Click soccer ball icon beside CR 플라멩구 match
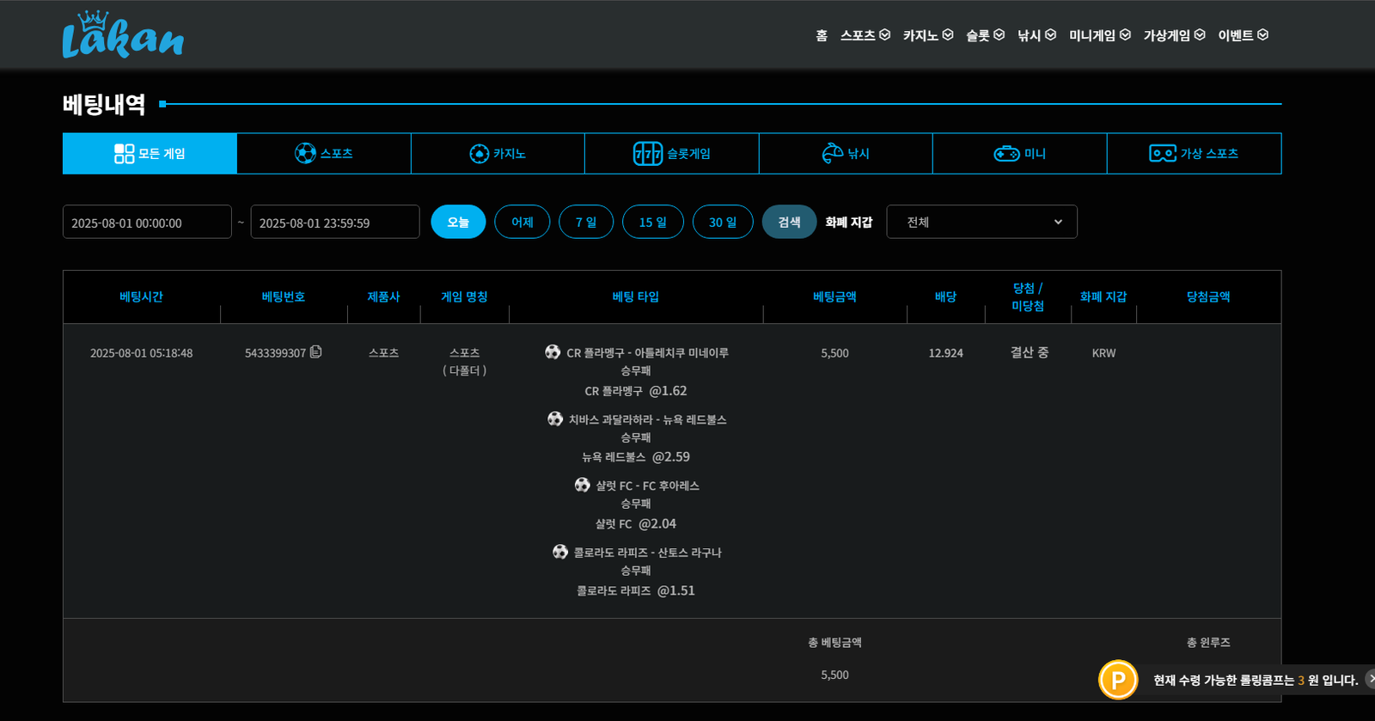The image size is (1375, 721). click(553, 351)
